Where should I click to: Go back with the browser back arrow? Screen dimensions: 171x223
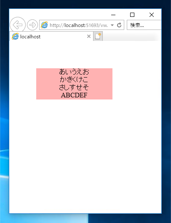[x=18, y=25]
